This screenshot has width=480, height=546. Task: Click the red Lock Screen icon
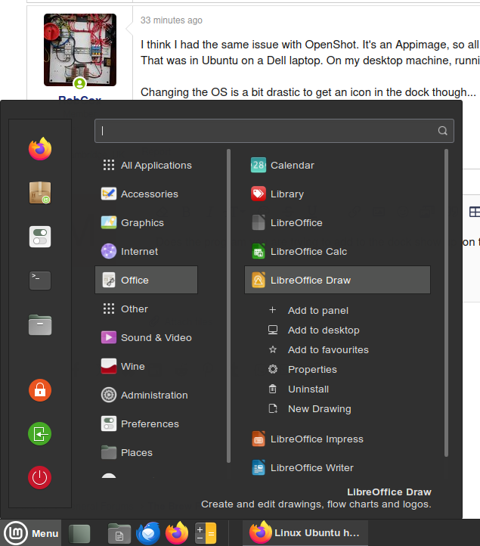(x=40, y=390)
